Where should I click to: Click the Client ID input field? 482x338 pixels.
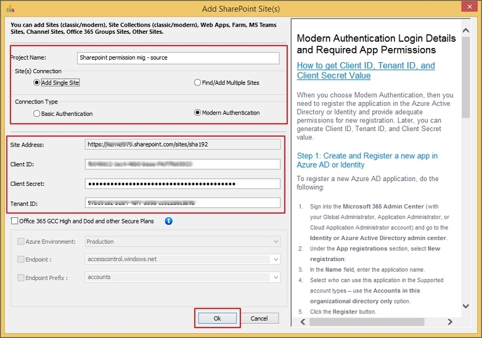tap(182, 164)
